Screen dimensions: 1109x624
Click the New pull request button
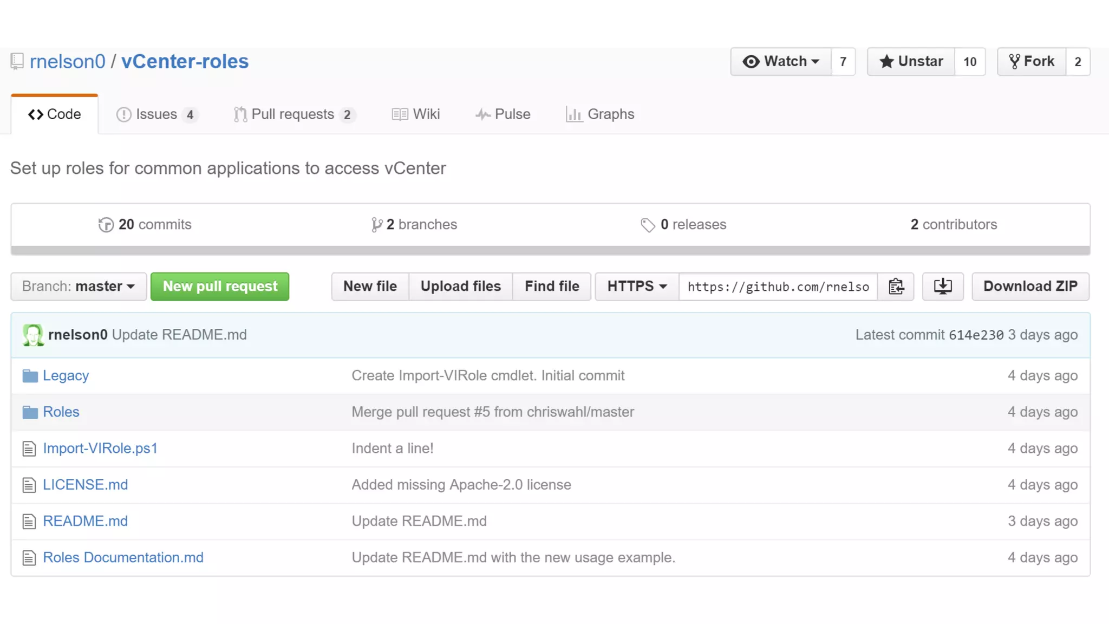220,287
